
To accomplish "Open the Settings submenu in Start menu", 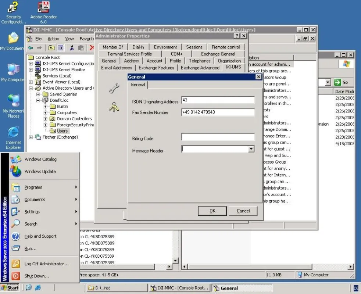I will coord(44,212).
